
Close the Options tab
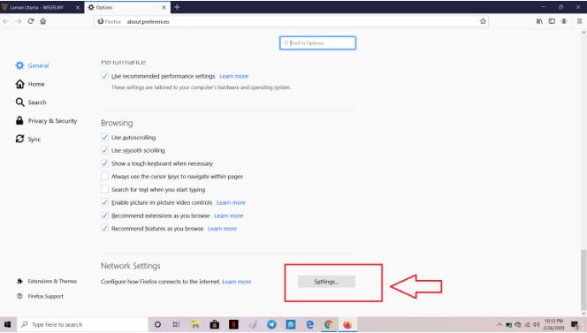point(164,7)
